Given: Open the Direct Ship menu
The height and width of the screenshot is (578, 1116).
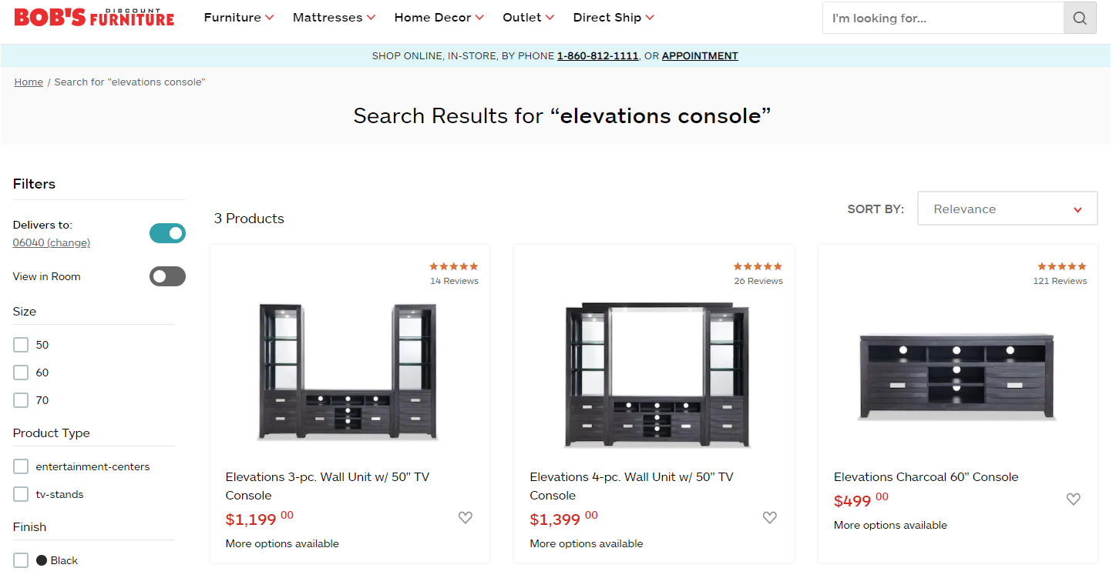Looking at the screenshot, I should tap(613, 18).
